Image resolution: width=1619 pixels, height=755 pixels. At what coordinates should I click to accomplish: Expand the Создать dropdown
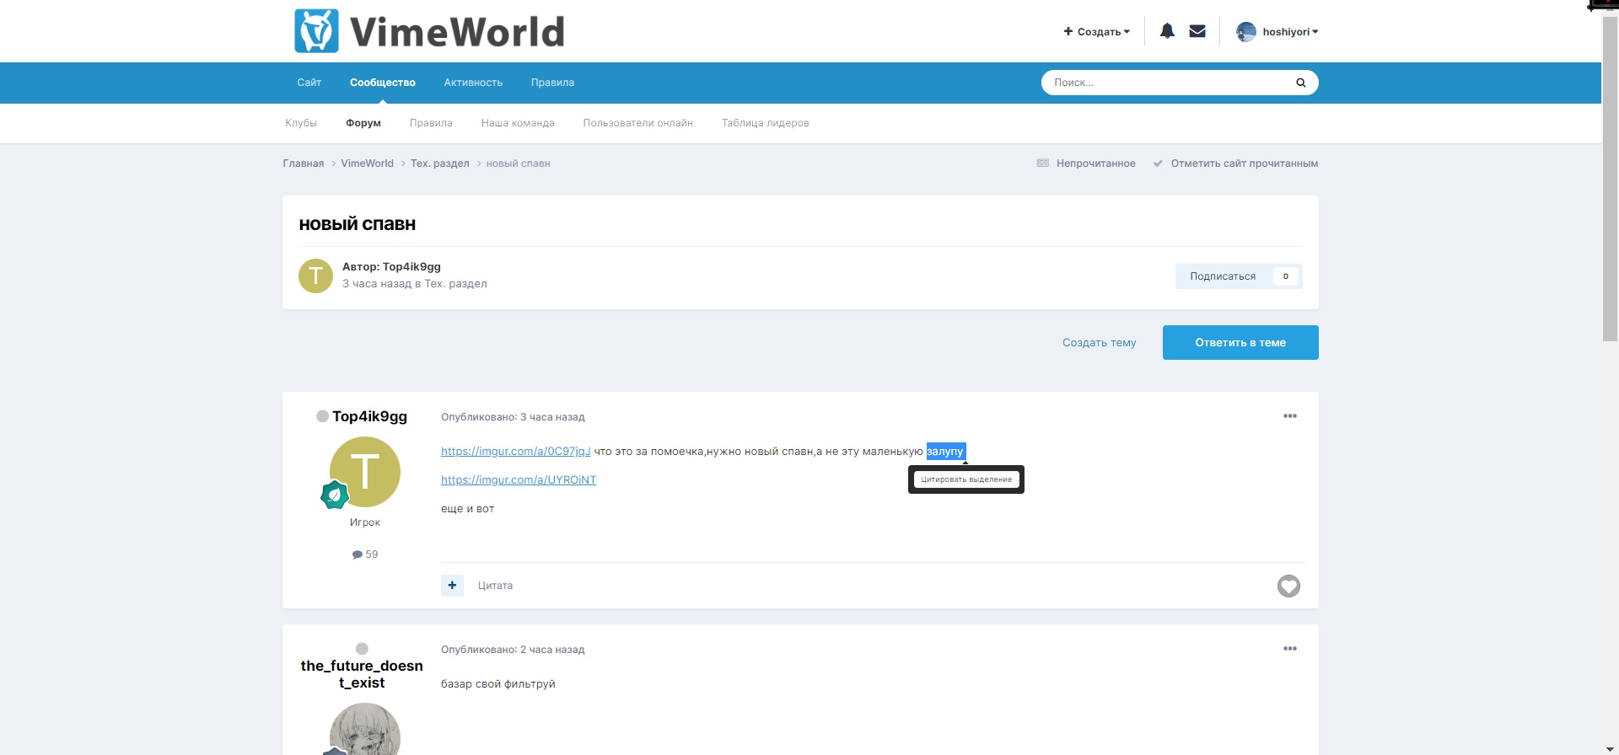tap(1096, 32)
